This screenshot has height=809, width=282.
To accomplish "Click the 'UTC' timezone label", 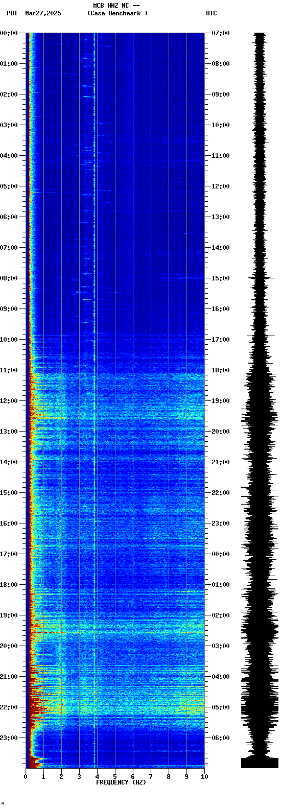I will [212, 13].
